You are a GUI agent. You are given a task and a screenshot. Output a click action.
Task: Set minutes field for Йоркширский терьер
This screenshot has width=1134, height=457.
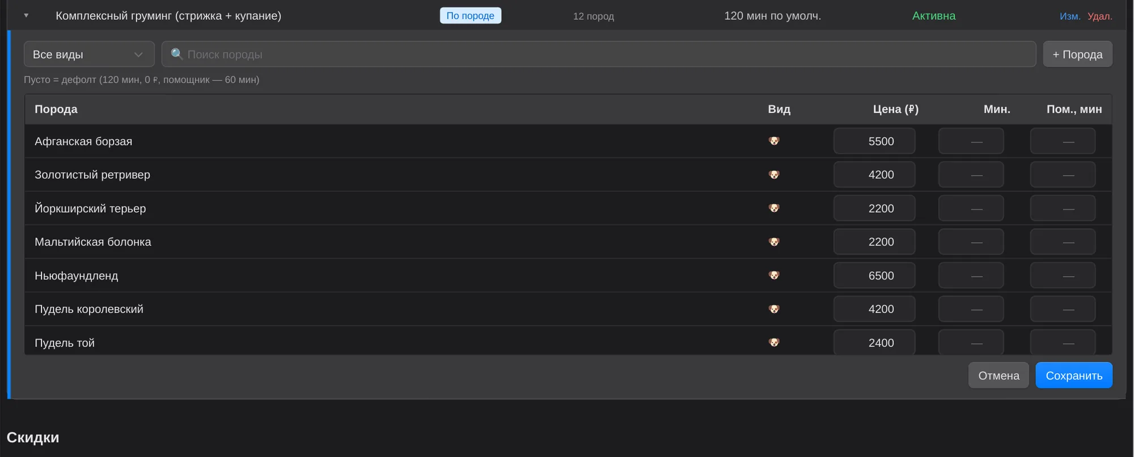point(971,208)
